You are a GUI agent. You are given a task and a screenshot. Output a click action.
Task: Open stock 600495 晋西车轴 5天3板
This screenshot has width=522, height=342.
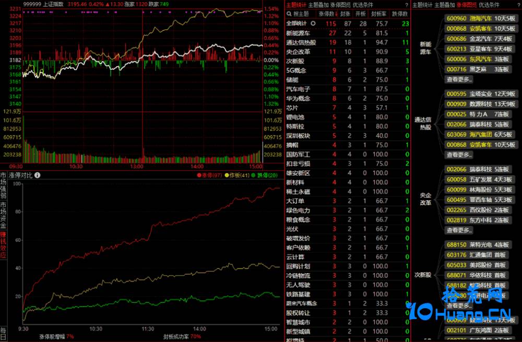479,200
